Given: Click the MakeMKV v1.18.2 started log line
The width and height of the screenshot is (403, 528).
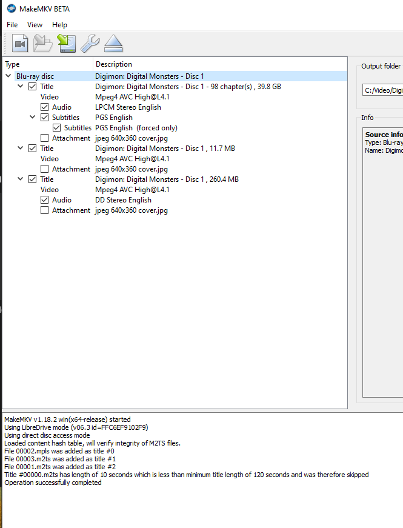Looking at the screenshot, I should click(x=67, y=419).
